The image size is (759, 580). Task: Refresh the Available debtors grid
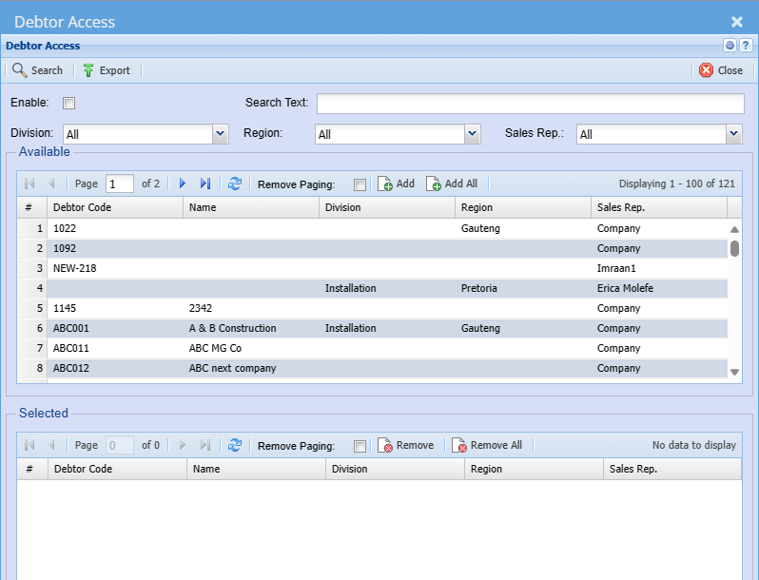(235, 184)
